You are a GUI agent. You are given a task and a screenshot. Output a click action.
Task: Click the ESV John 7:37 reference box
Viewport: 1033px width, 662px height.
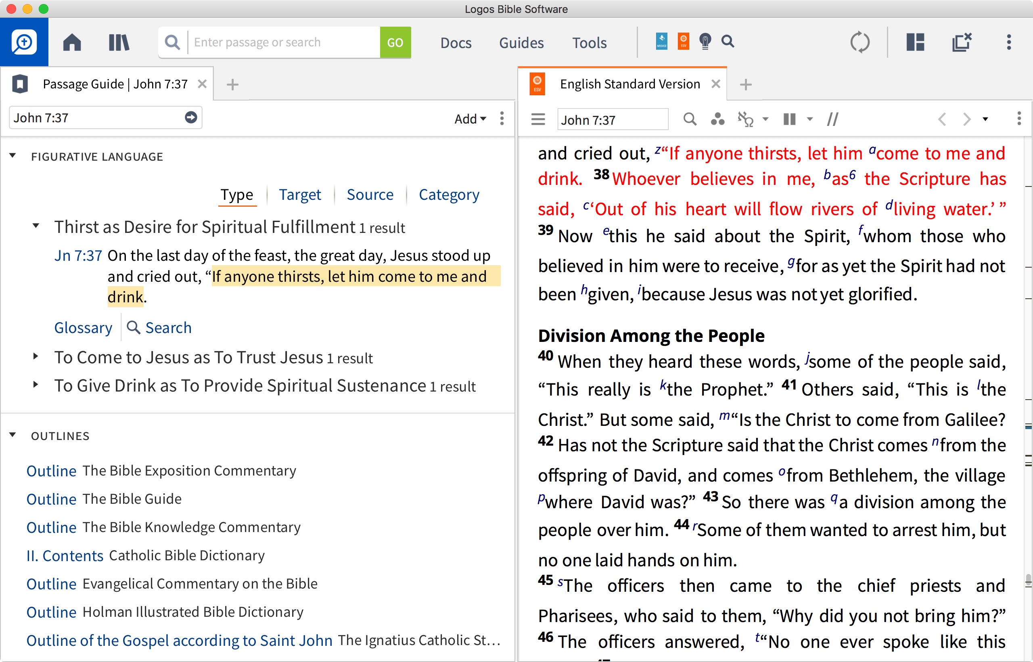pos(612,119)
